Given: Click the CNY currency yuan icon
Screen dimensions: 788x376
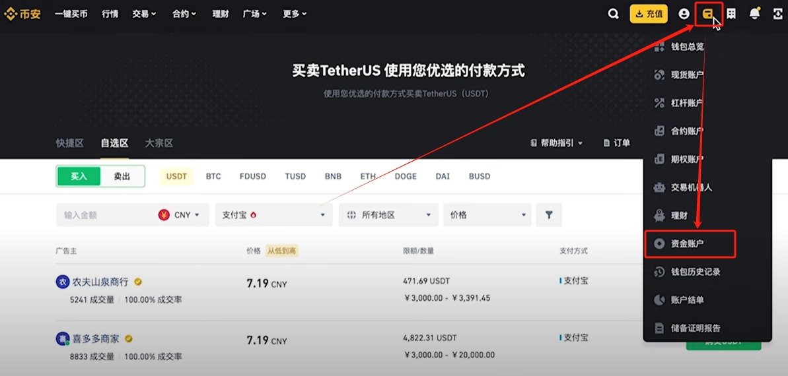Looking at the screenshot, I should tap(164, 215).
